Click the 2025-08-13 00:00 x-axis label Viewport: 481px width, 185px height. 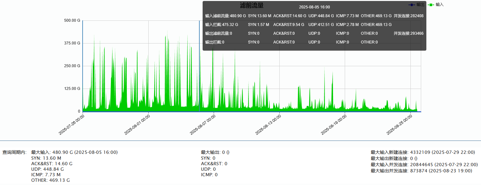point(269,124)
